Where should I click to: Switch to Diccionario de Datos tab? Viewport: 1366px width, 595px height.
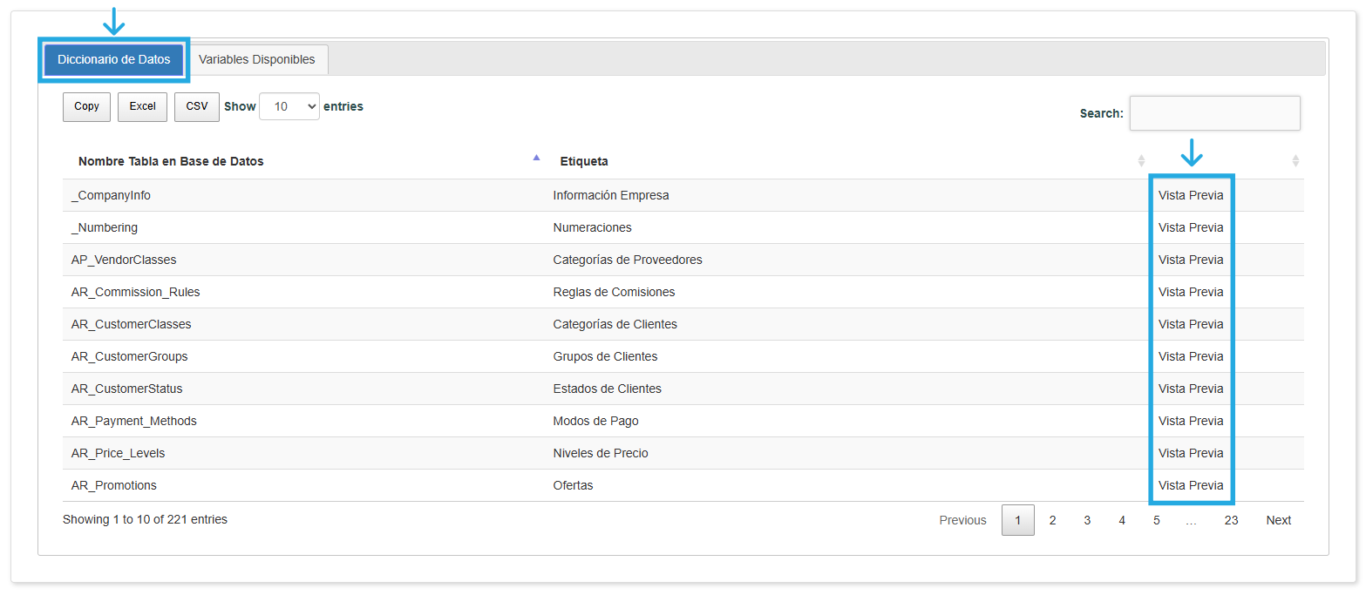pos(114,60)
